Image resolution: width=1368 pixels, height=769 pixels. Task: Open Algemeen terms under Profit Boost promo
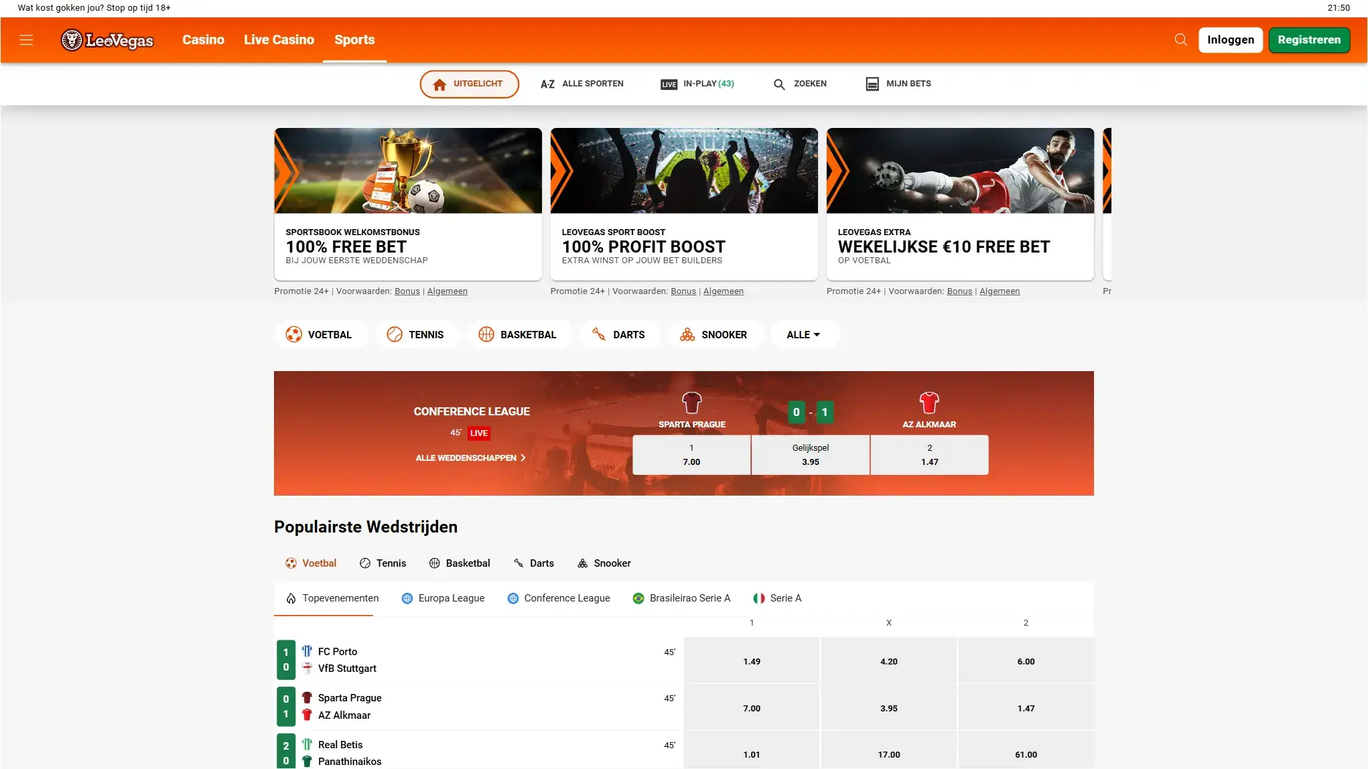point(724,291)
